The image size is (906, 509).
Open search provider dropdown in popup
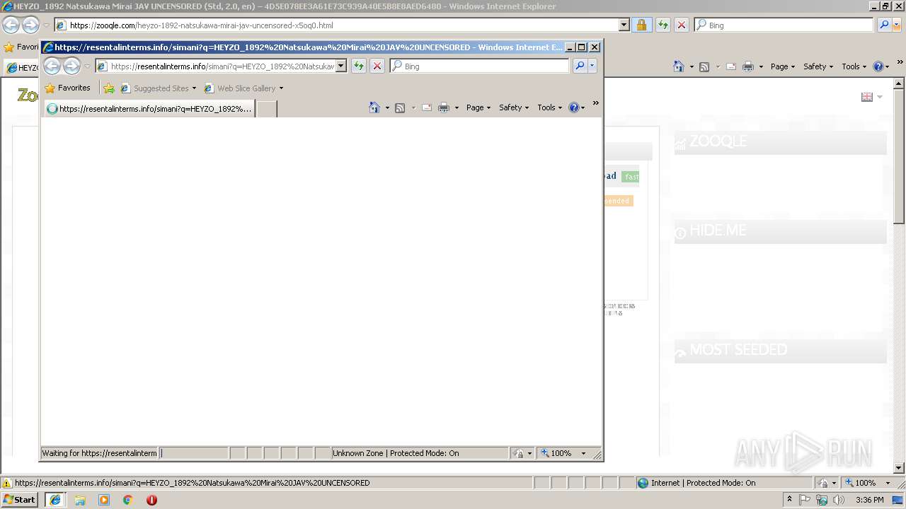592,66
